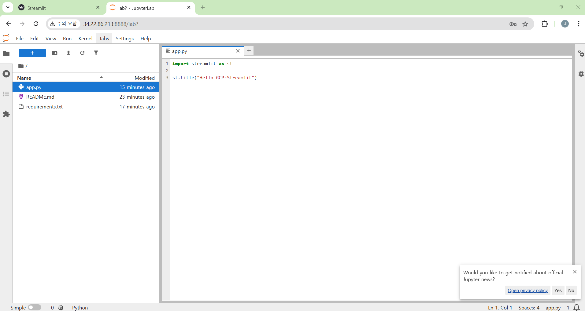Screen dimensions: 585x311
Task: Select README.md in file list
Action: (x=86, y=97)
